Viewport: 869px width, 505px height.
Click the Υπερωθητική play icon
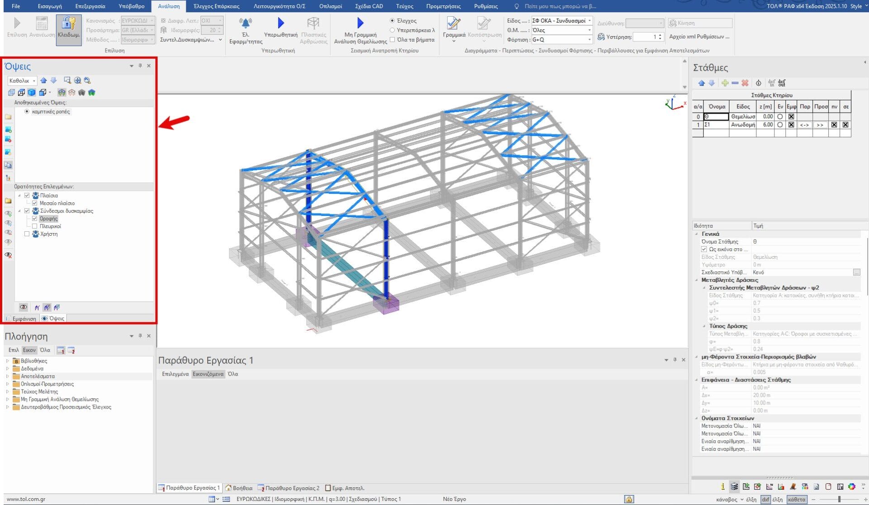click(x=281, y=23)
